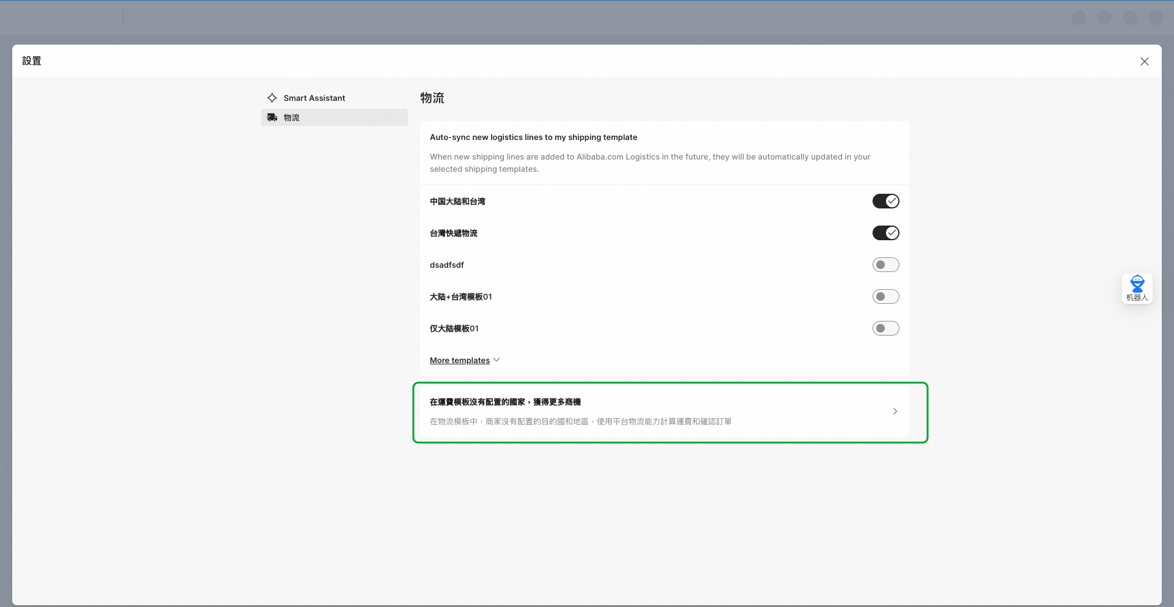Viewport: 1174px width, 607px height.
Task: Select the 物流 sidebar item
Action: tap(334, 117)
